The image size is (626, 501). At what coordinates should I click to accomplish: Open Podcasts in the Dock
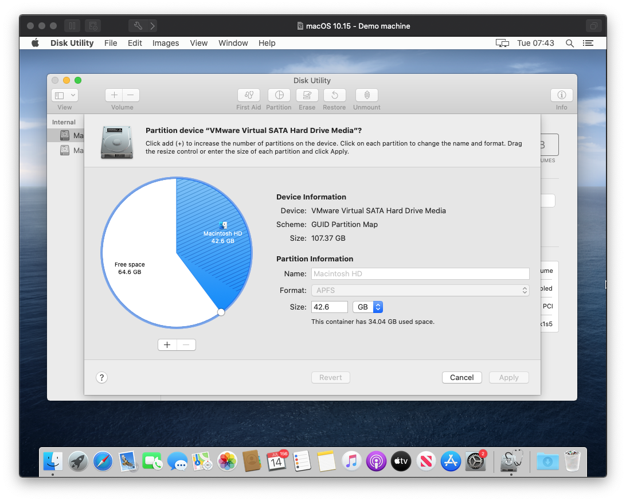click(x=376, y=461)
